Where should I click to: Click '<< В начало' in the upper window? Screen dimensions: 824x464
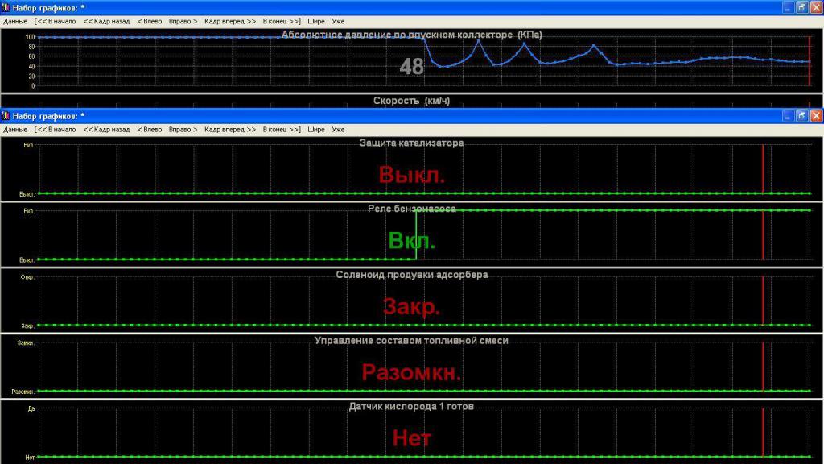(55, 20)
